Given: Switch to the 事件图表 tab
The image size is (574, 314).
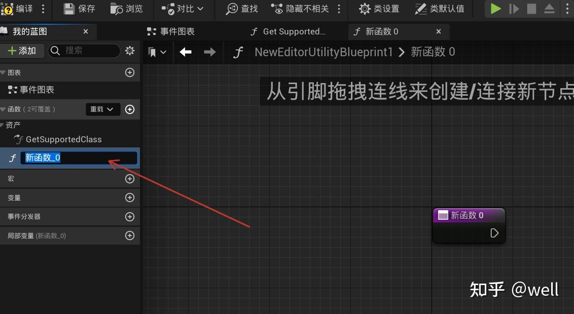Looking at the screenshot, I should click(x=172, y=31).
